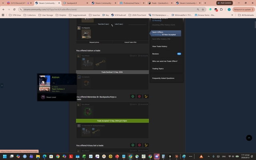The image size is (256, 160).
Task: Switch to the Discord browser tab
Action: tap(20, 3)
